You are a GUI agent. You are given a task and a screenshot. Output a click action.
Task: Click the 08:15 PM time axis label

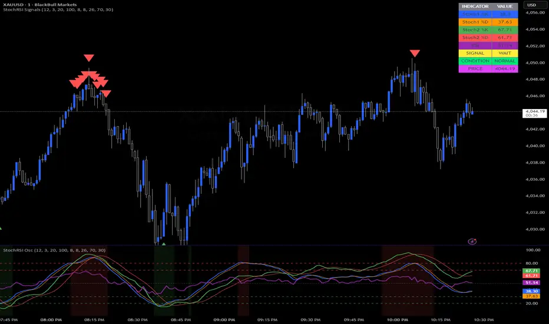pos(94,320)
